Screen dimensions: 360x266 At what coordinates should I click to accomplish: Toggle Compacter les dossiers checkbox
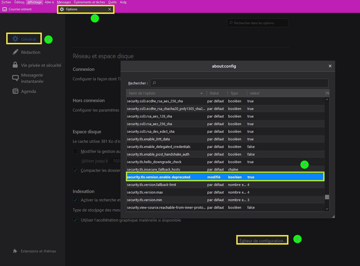75,170
